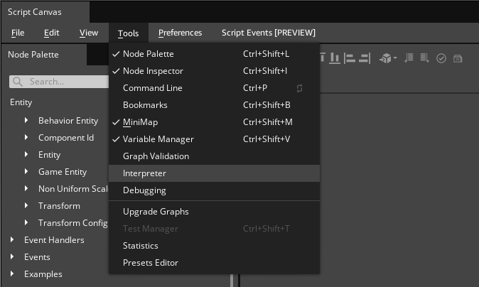Open the Preferences menu
This screenshot has height=287, width=479.
click(x=180, y=33)
